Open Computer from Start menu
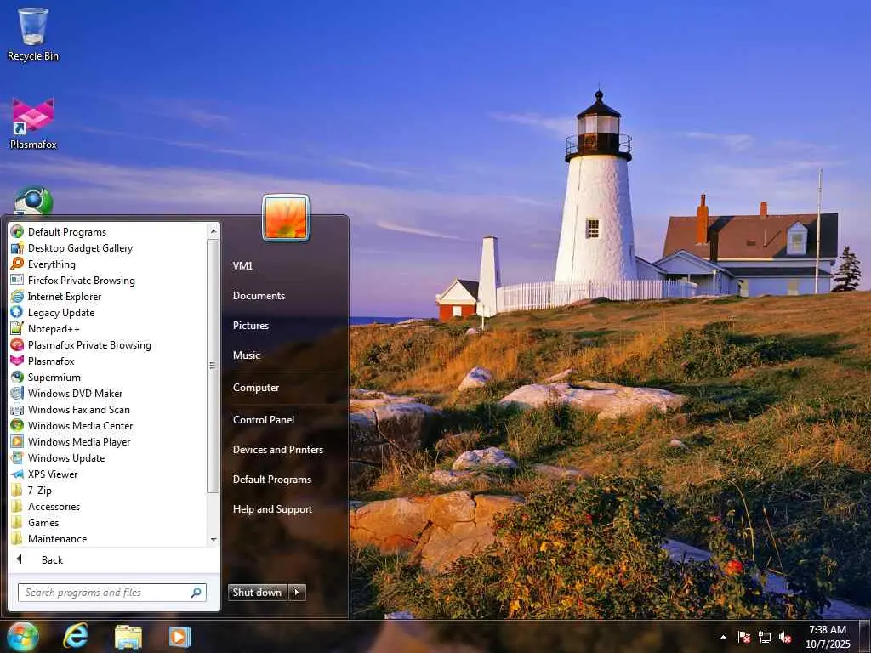Image resolution: width=871 pixels, height=653 pixels. (256, 388)
